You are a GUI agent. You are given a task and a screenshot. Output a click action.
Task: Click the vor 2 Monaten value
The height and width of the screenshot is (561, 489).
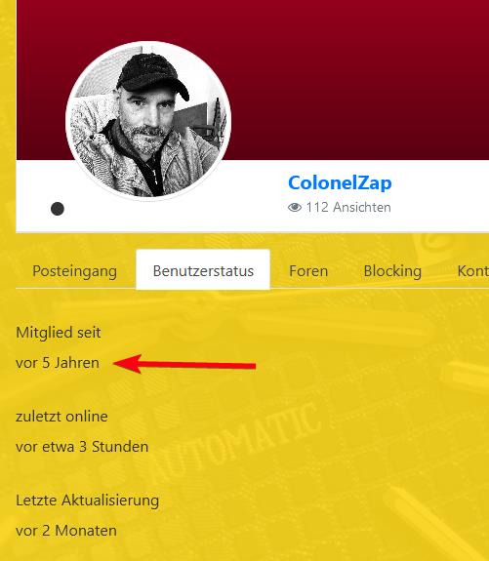(x=66, y=531)
